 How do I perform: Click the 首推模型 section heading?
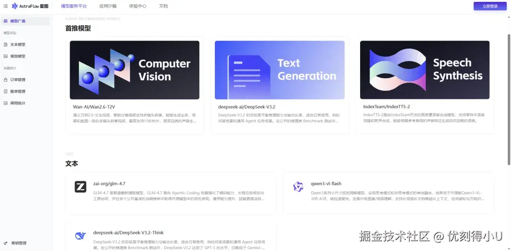tap(78, 28)
